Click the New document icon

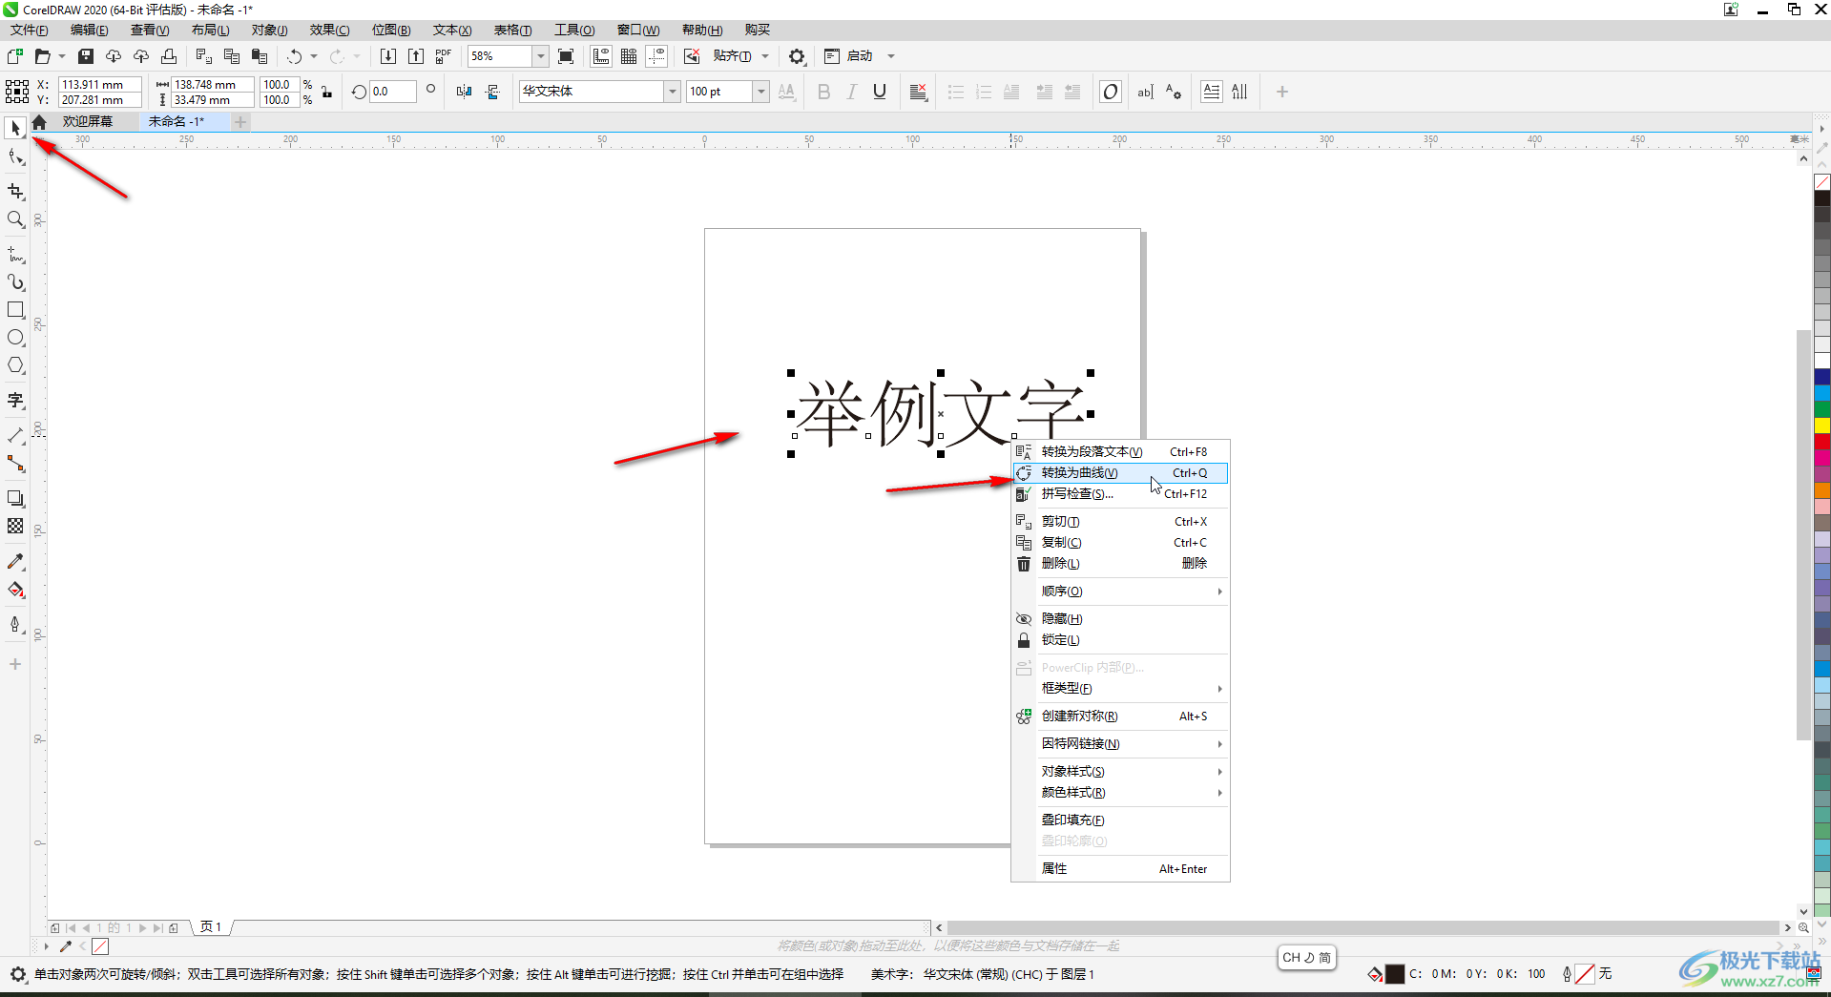point(15,56)
